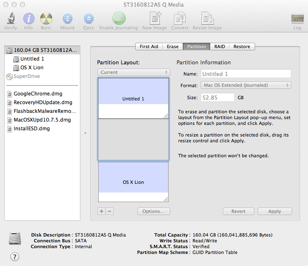
Task: Open the Convert image tool
Action: tap(179, 18)
